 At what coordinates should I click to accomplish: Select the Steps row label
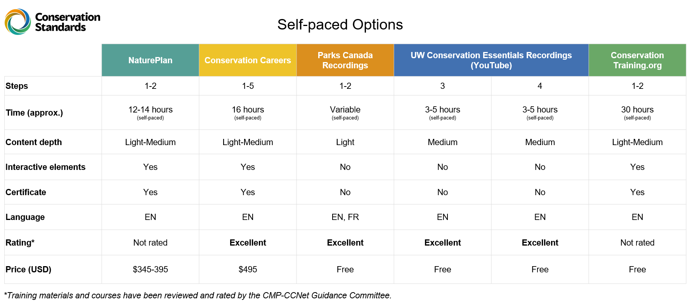(x=17, y=86)
